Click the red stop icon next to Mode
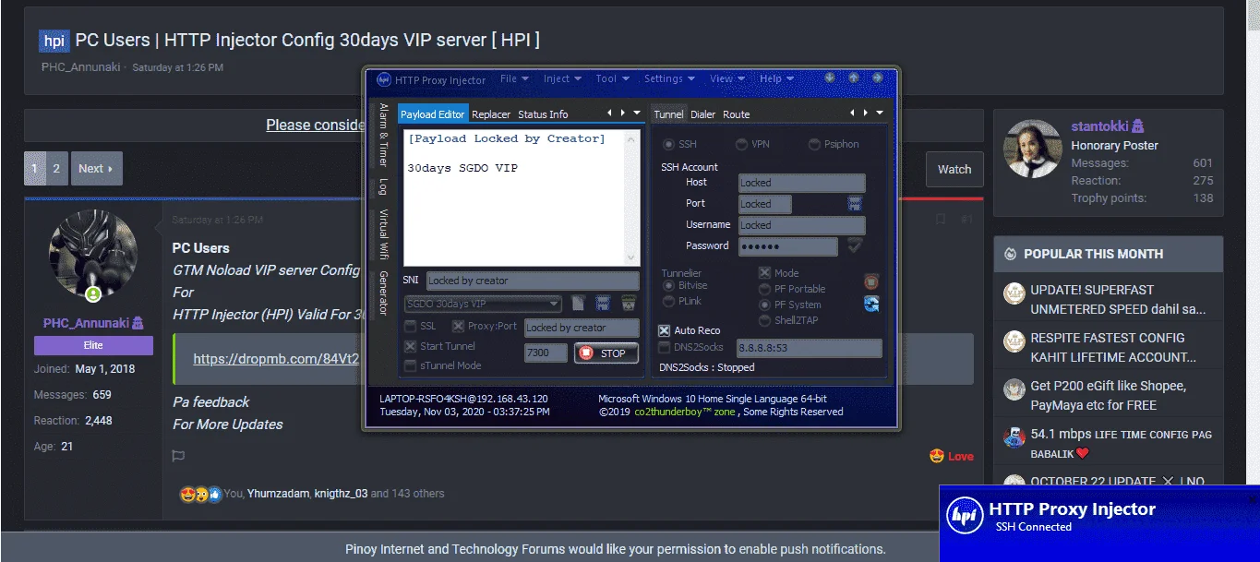 [871, 281]
